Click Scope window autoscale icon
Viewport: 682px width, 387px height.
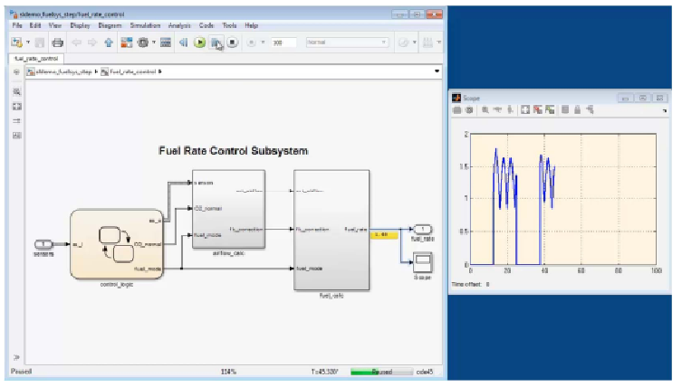point(525,110)
